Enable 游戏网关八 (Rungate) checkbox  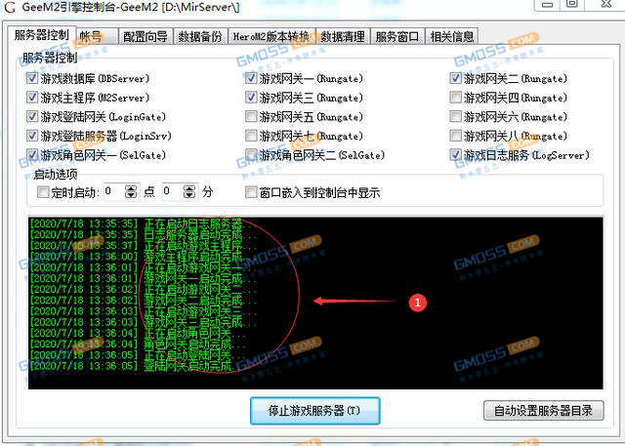click(x=456, y=136)
